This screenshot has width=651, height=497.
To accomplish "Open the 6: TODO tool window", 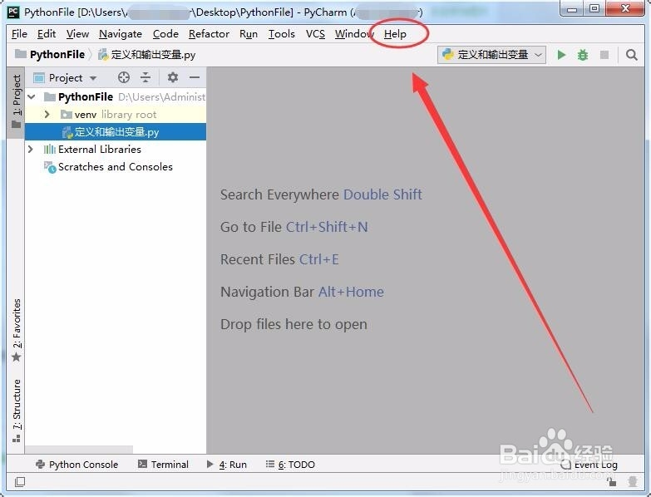I will (291, 465).
